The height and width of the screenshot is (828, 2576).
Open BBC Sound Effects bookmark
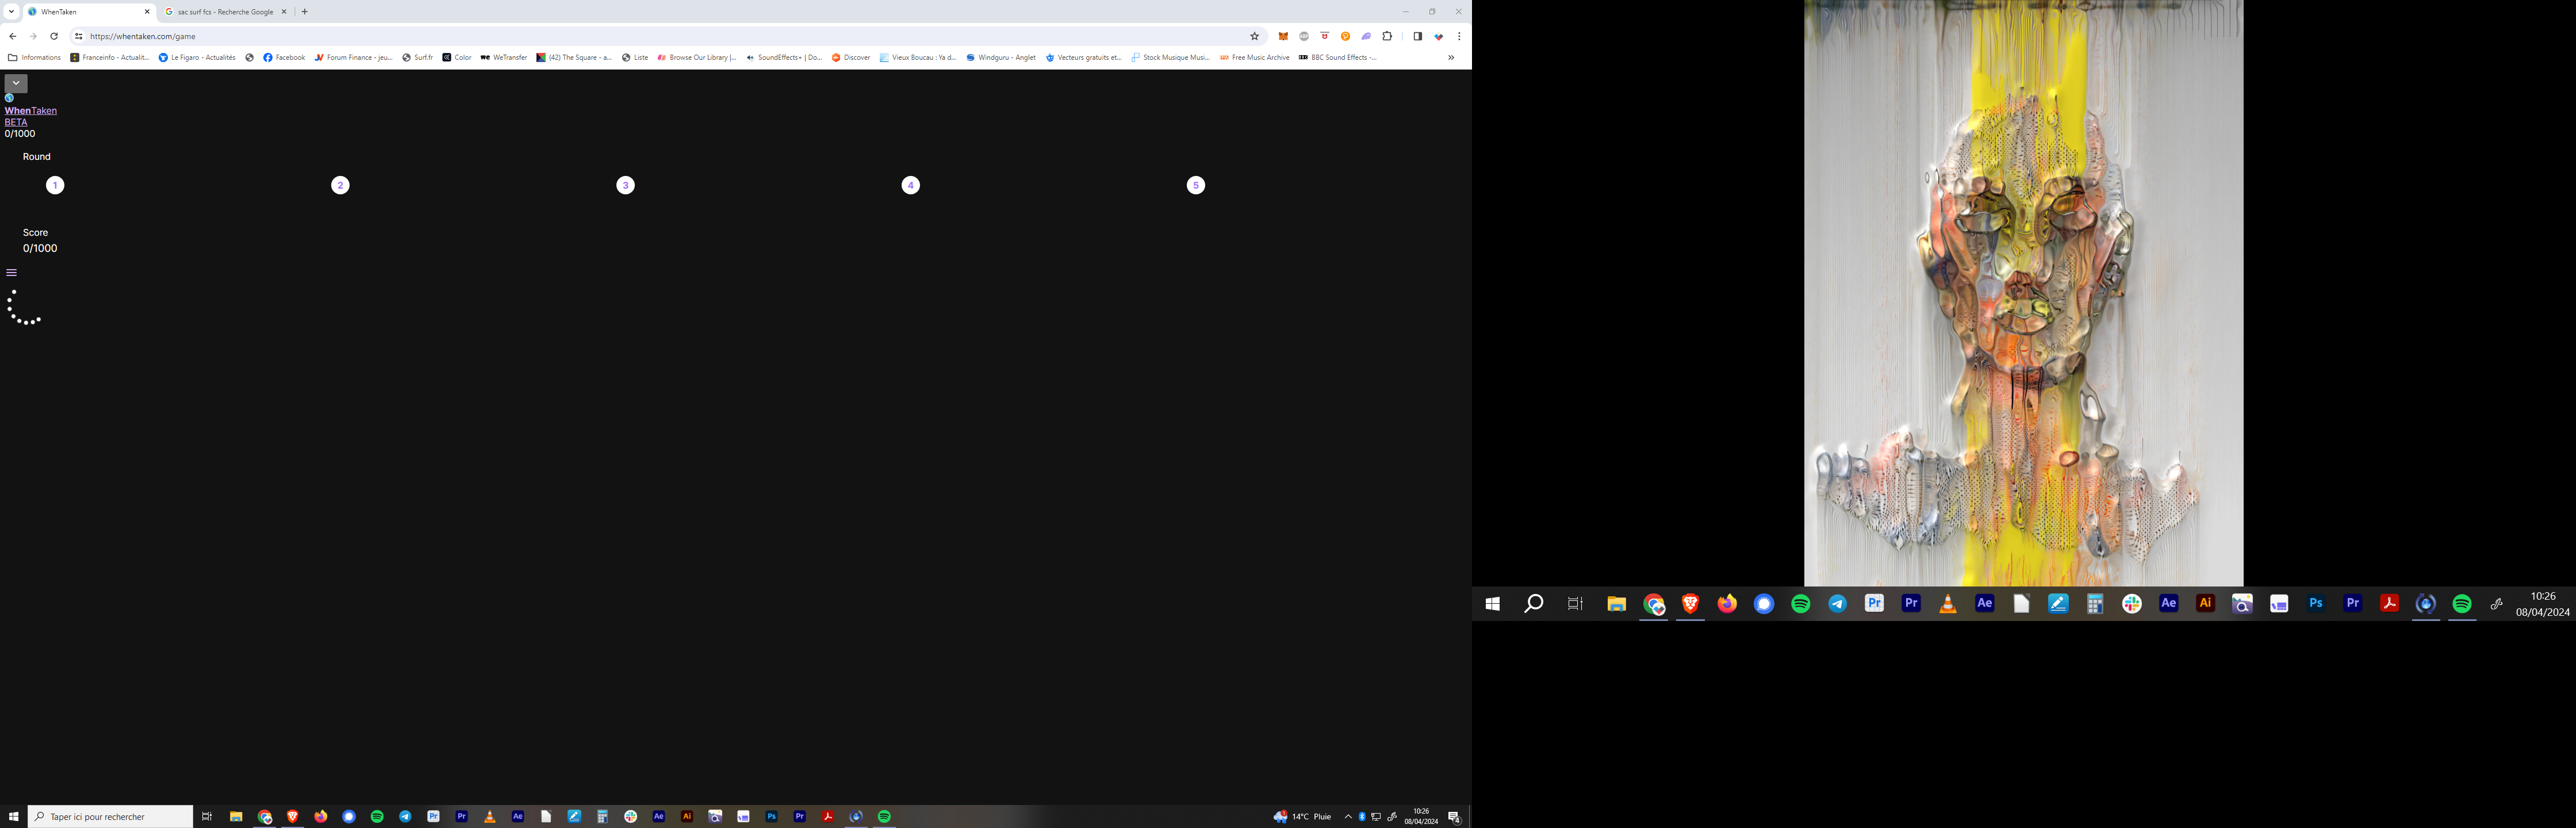(x=1338, y=57)
